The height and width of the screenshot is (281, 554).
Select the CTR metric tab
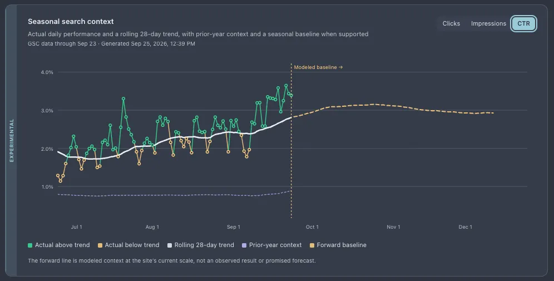pos(523,24)
